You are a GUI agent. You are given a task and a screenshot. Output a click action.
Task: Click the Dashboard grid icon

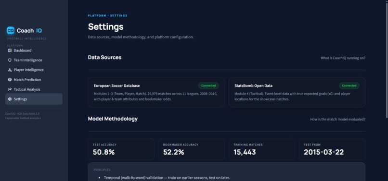(x=10, y=50)
